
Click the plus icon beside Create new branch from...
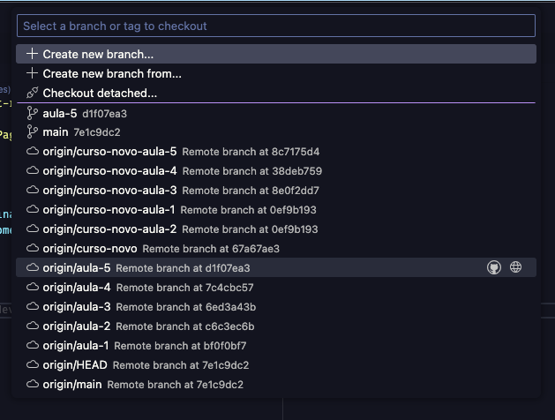click(x=33, y=73)
